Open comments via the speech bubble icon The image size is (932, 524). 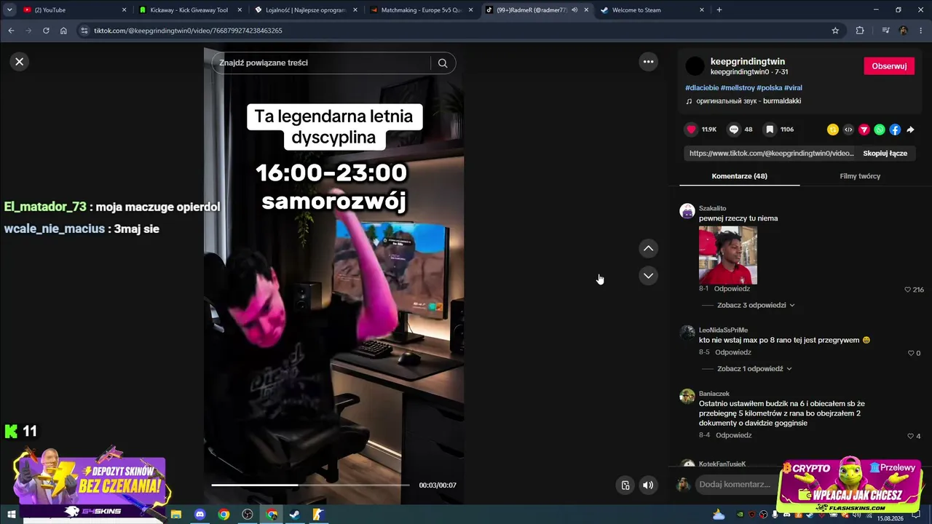tap(734, 130)
